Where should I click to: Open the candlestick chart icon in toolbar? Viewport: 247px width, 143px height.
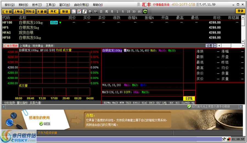[x=79, y=11]
